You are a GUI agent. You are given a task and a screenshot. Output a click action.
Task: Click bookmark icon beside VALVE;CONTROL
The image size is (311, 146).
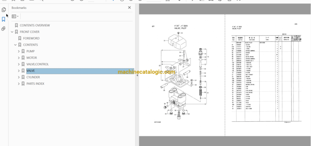tap(23, 64)
